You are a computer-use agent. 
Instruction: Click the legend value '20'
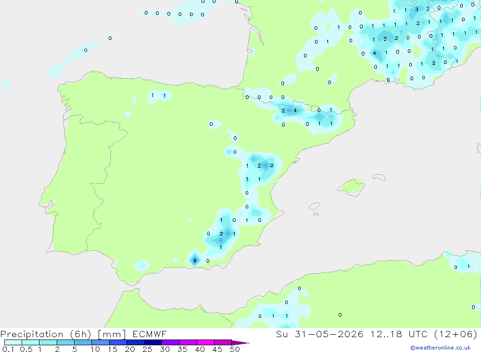coord(130,349)
